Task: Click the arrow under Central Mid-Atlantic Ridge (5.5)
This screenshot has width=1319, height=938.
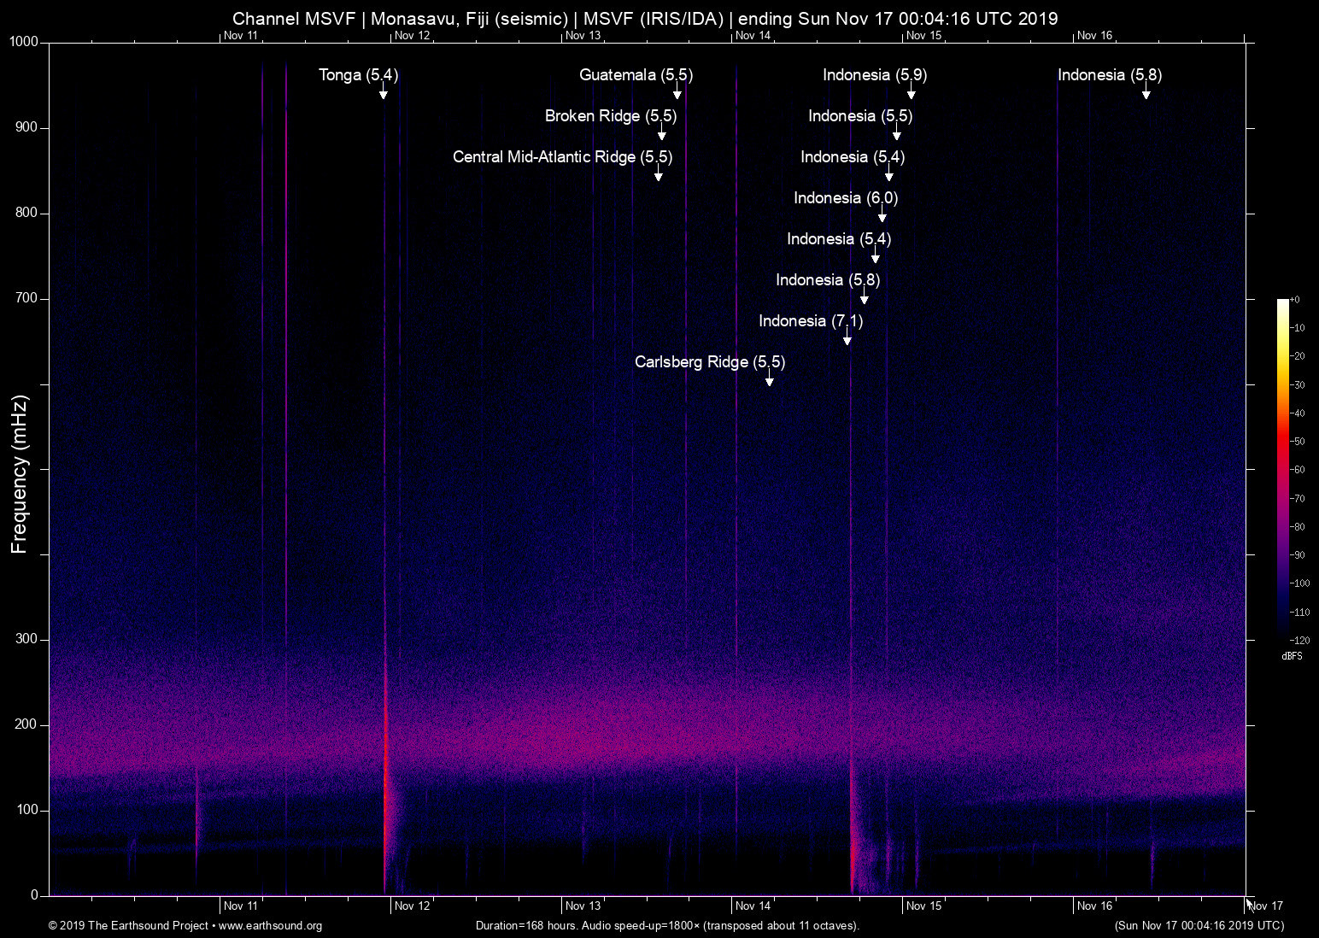Action: (659, 174)
